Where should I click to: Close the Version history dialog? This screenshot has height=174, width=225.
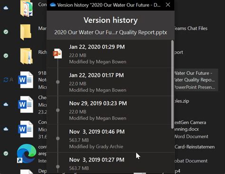(168, 5)
